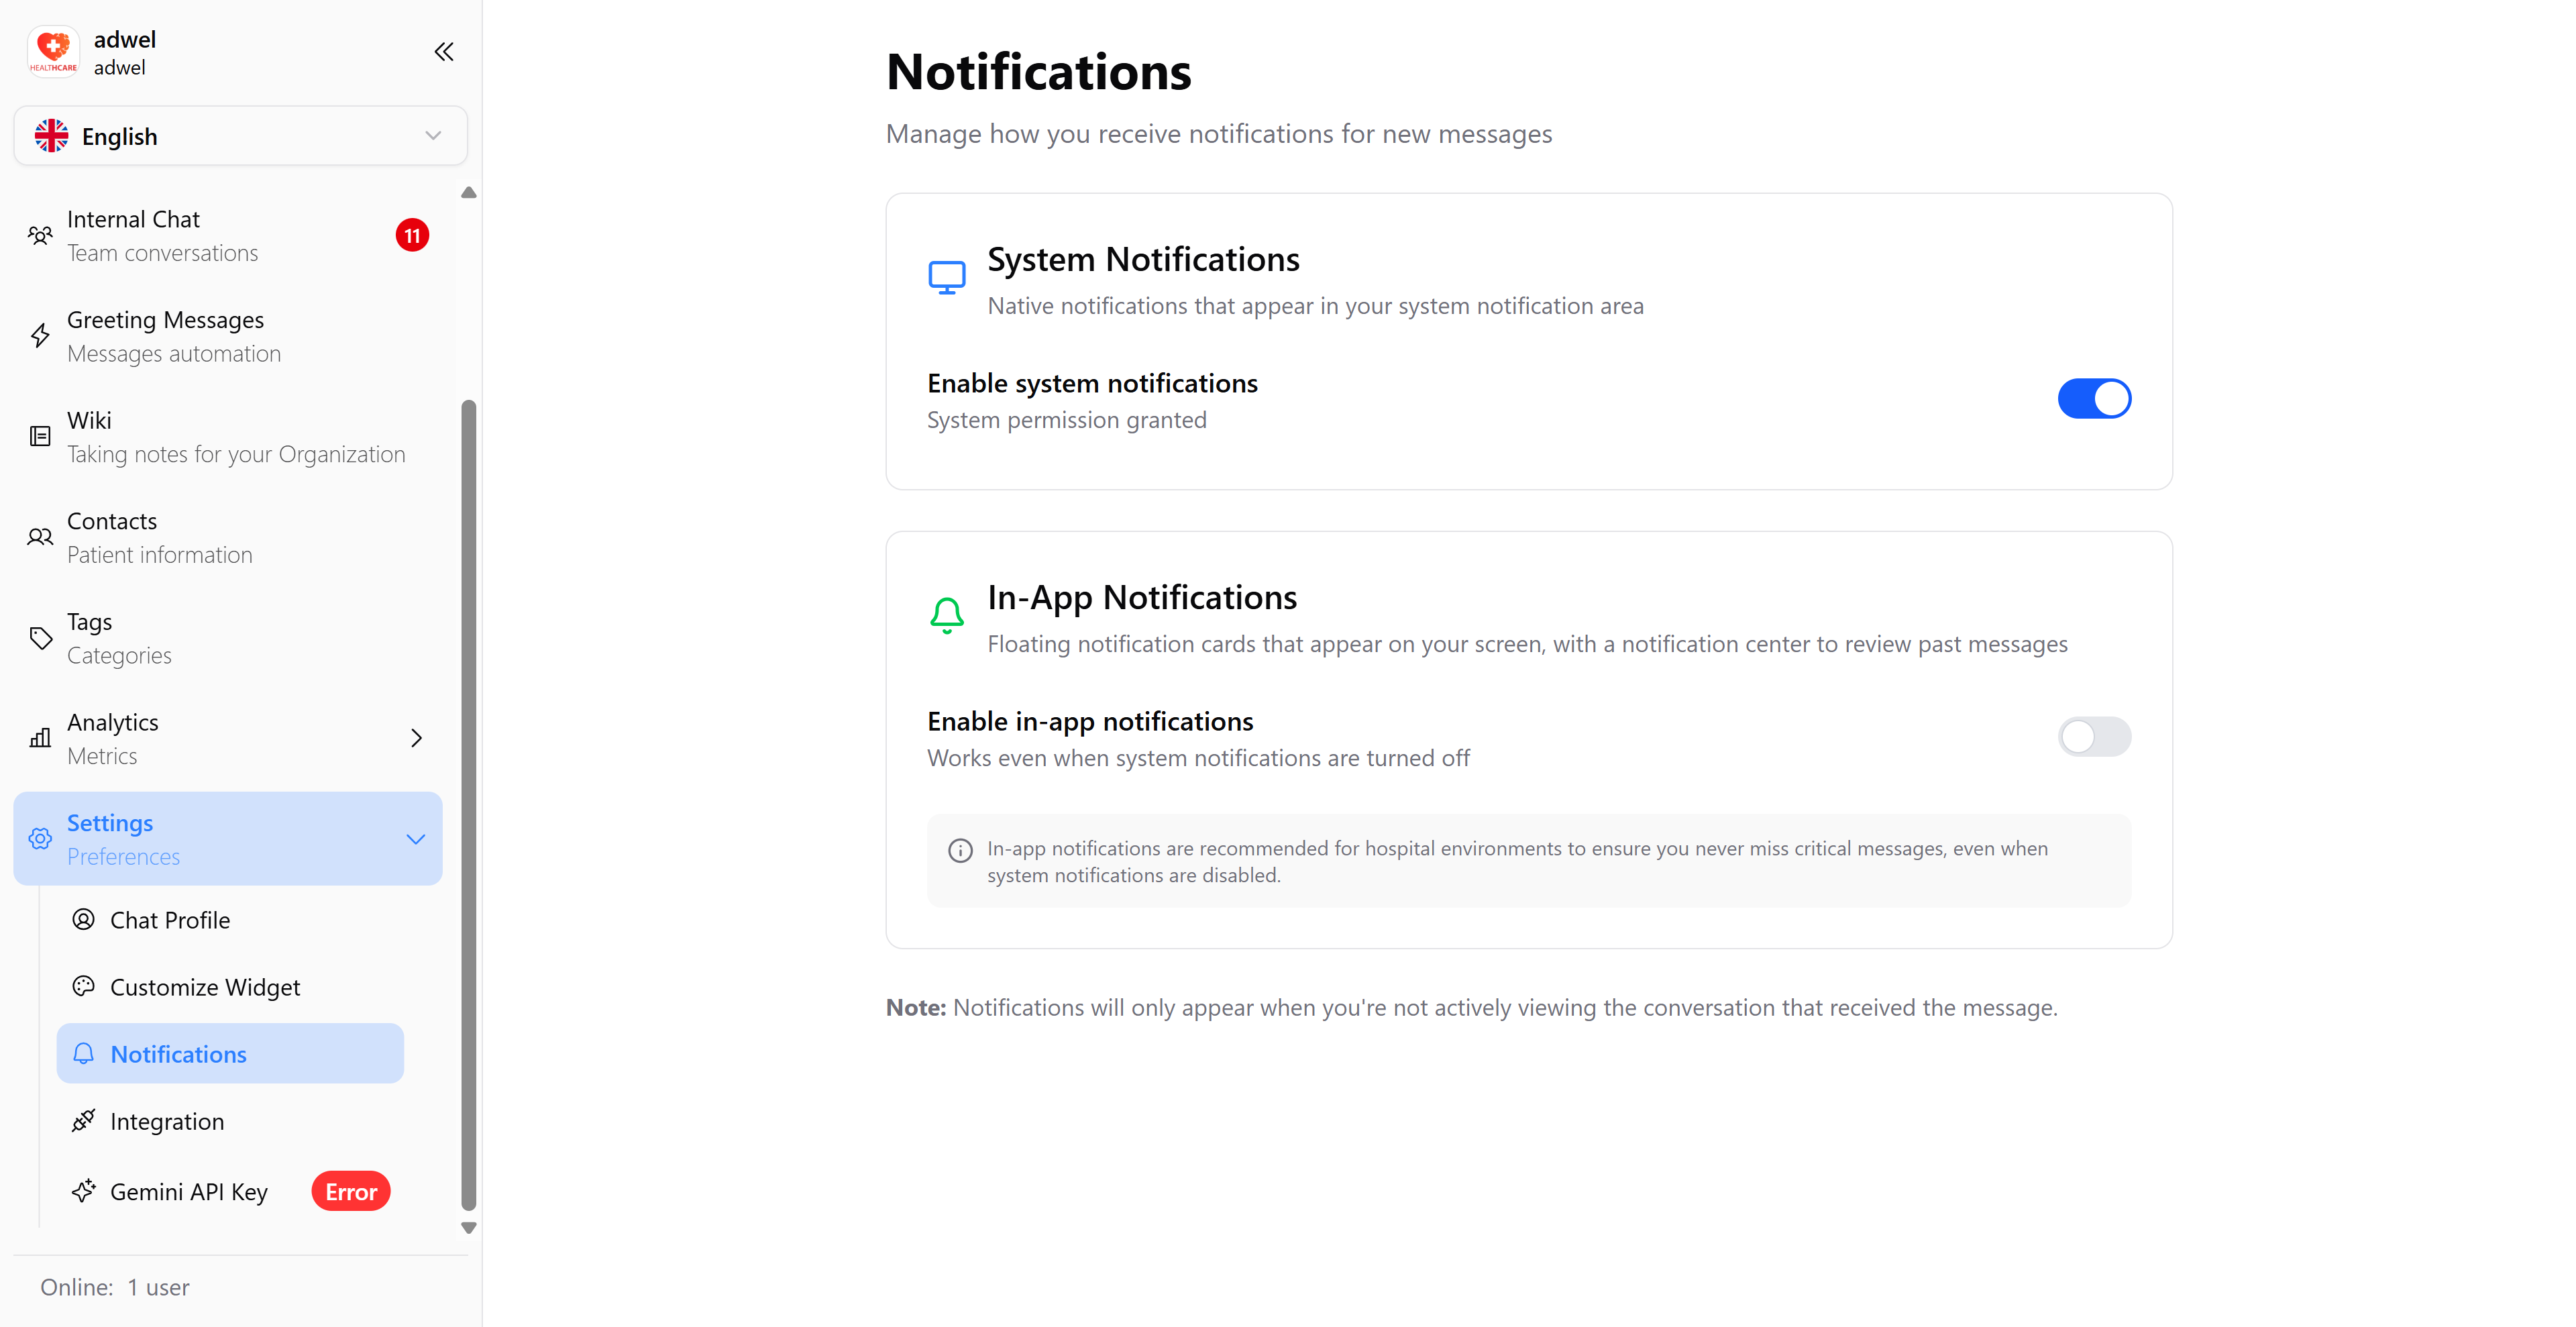This screenshot has height=1327, width=2576.
Task: Select the Notifications bell icon
Action: coord(84,1053)
